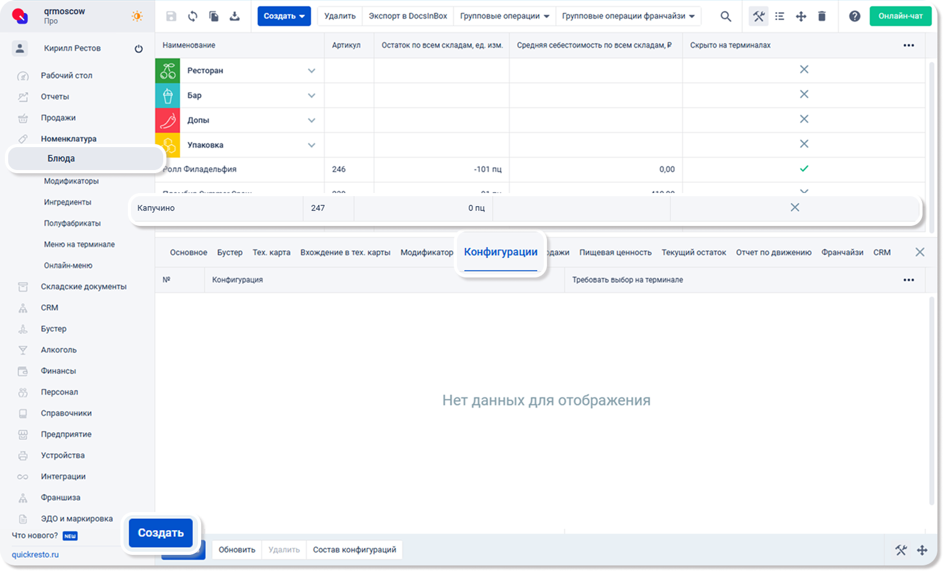This screenshot has width=943, height=571.
Task: Expand the Упаковка category chevron
Action: (312, 145)
